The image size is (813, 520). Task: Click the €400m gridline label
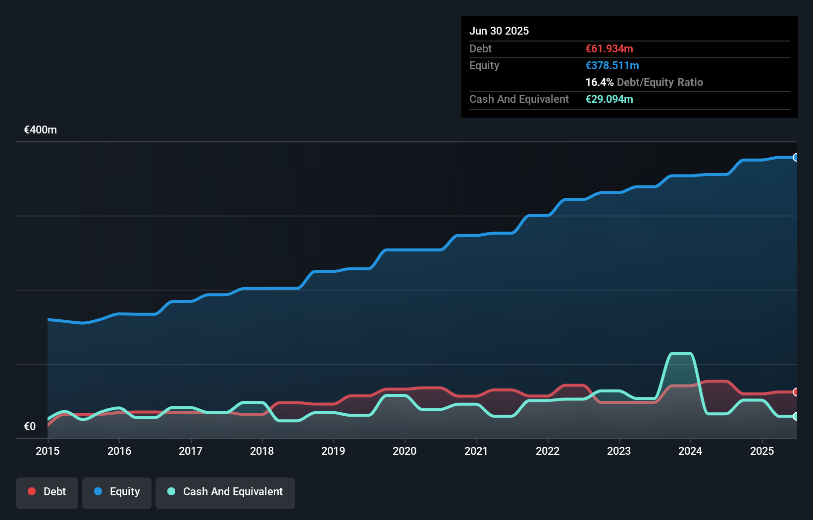coord(40,130)
